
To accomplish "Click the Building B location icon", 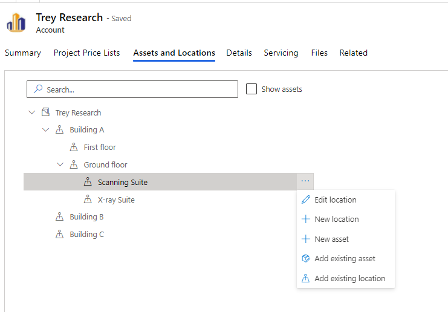I will [59, 216].
